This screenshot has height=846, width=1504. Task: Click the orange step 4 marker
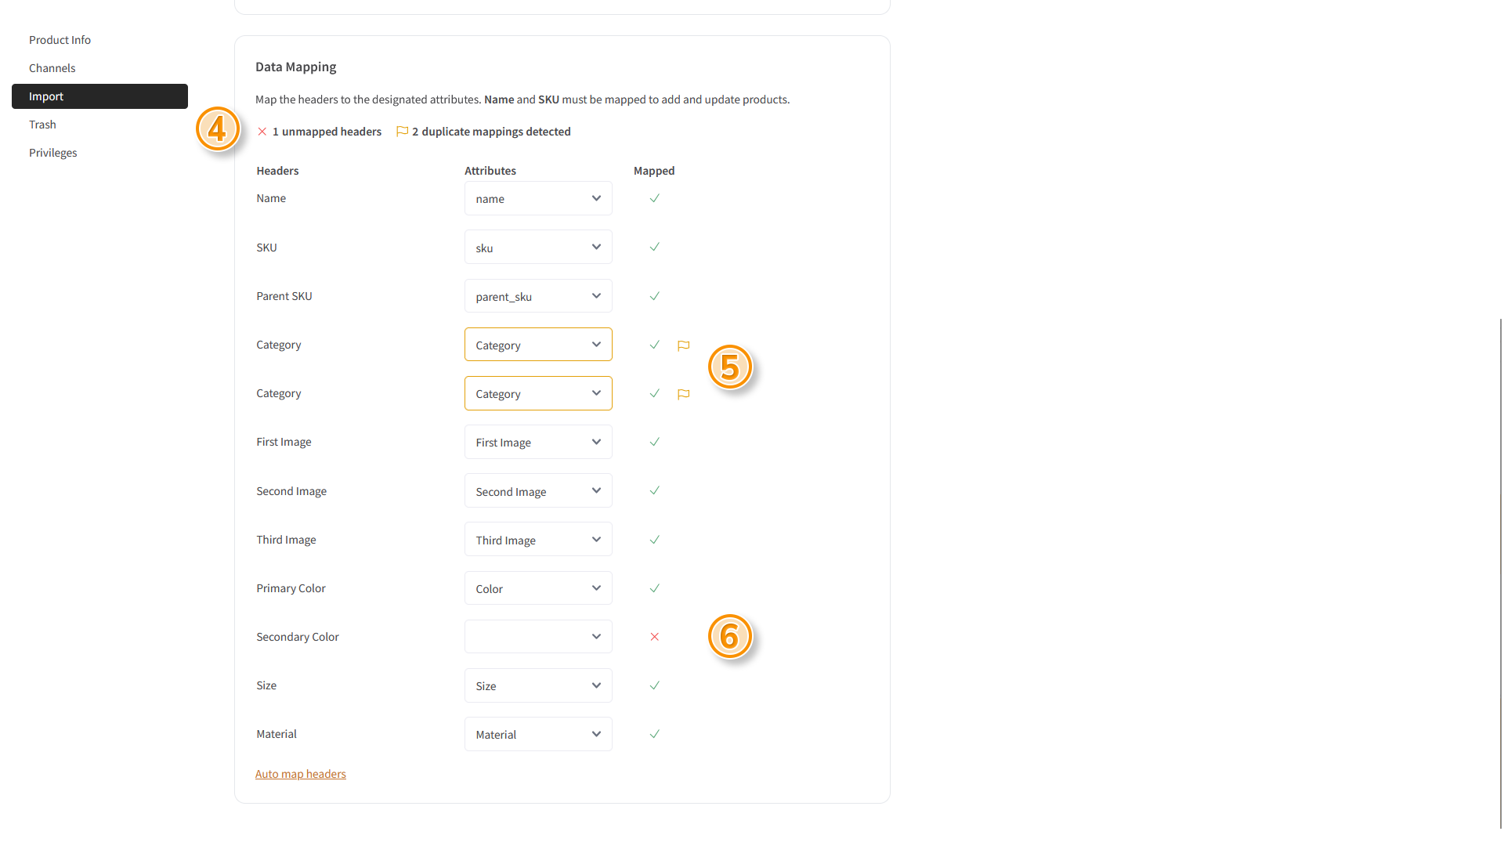(x=217, y=129)
